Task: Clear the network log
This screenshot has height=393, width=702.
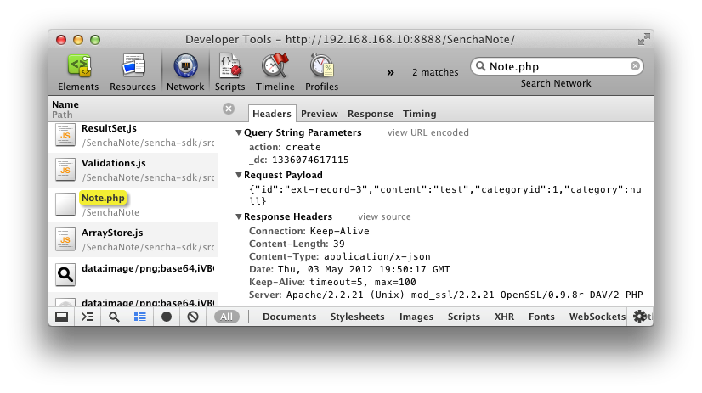Action: click(x=193, y=317)
